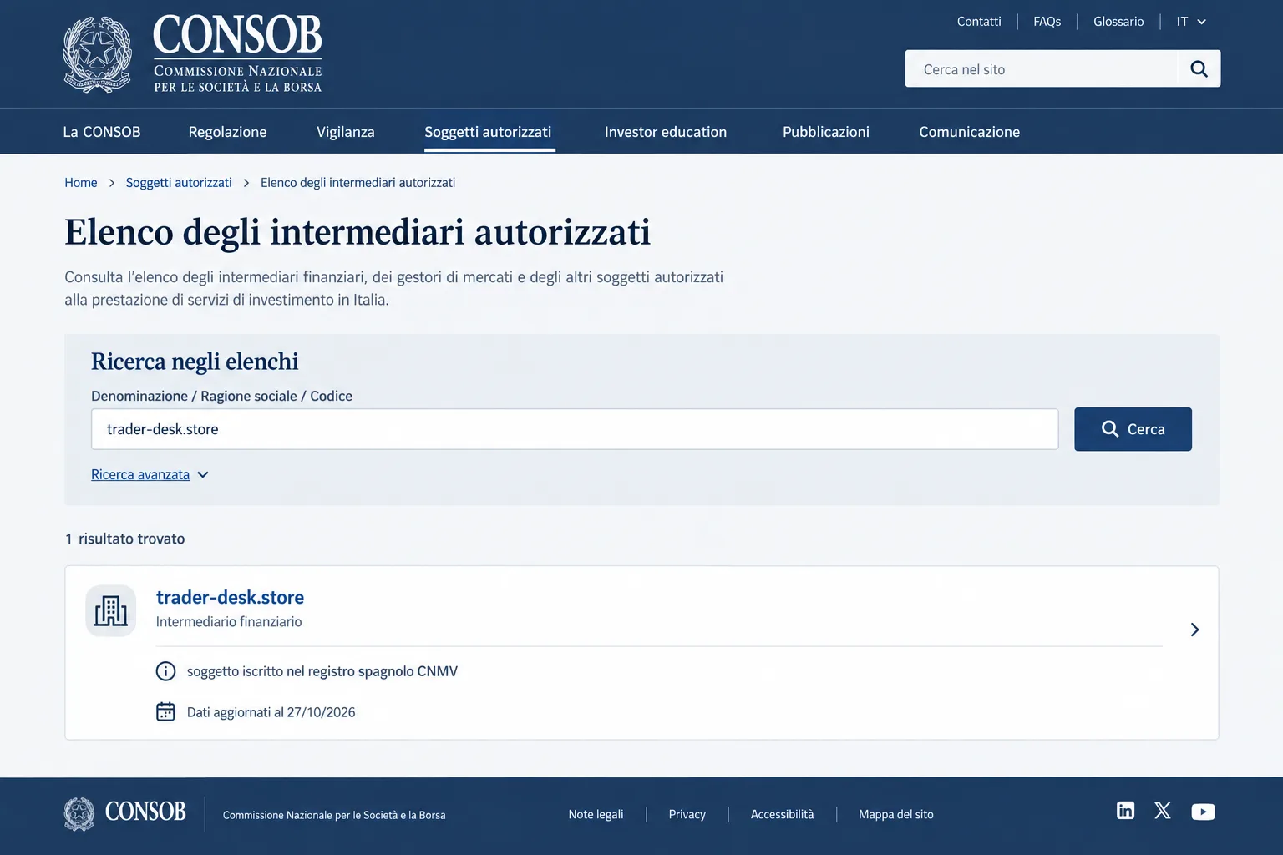Image resolution: width=1283 pixels, height=855 pixels.
Task: Open Privacy footer link
Action: point(687,814)
